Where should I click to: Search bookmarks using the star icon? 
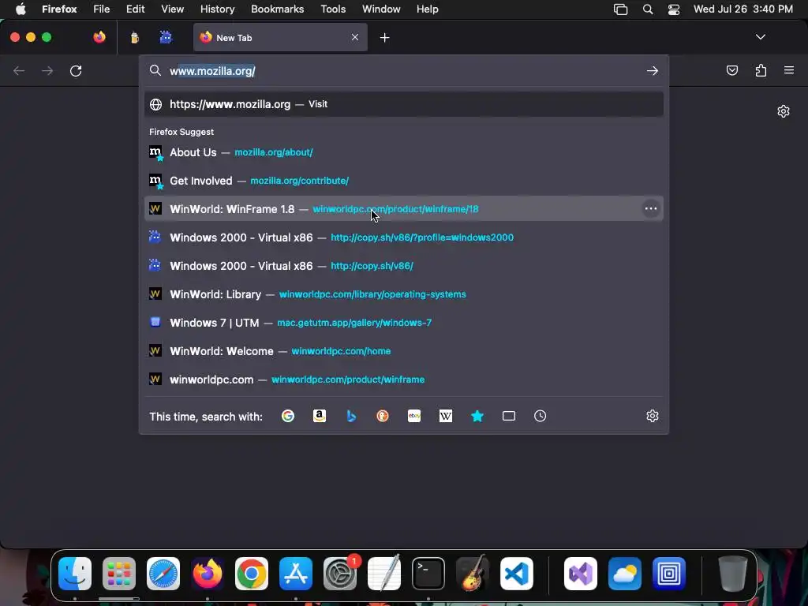(477, 416)
